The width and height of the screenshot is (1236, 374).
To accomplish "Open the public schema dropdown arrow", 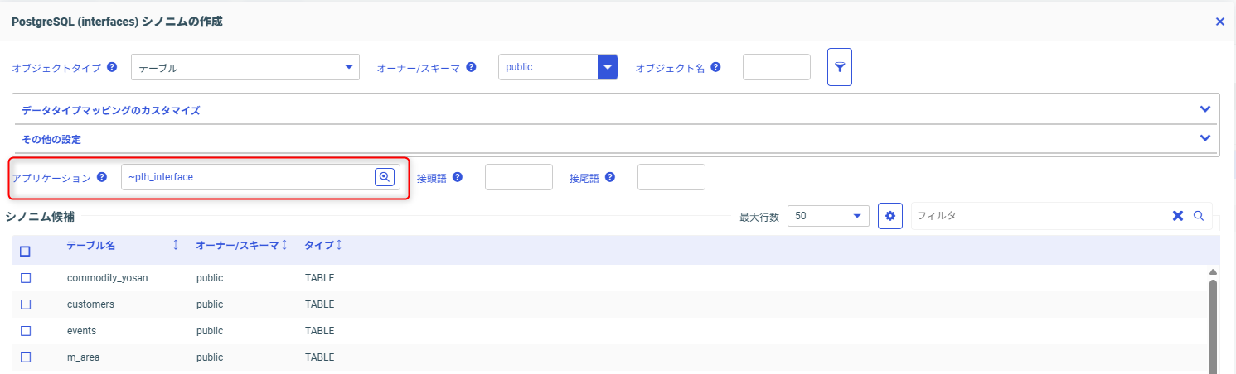I will click(608, 67).
